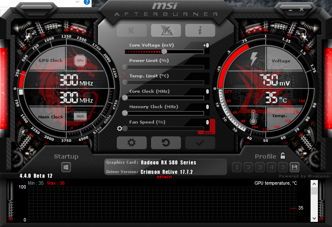This screenshot has width=332, height=227.
Task: Close Afterburner with the X button
Action: [x=302, y=9]
